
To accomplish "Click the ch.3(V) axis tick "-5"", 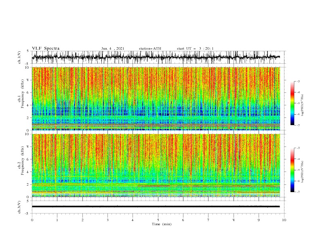I will [x=27, y=214].
